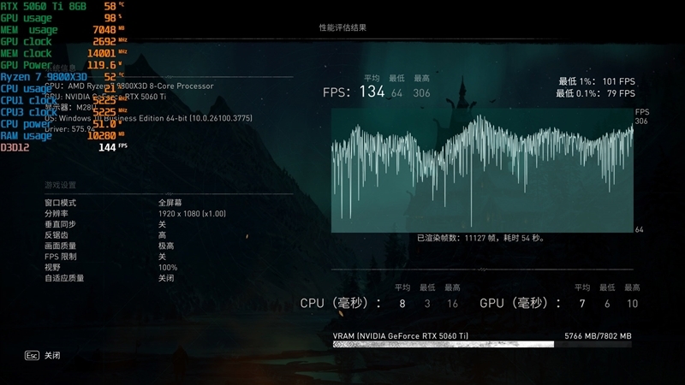This screenshot has height=385, width=685.
Task: Click the Windows Business Edition OS info line
Action: click(x=148, y=118)
